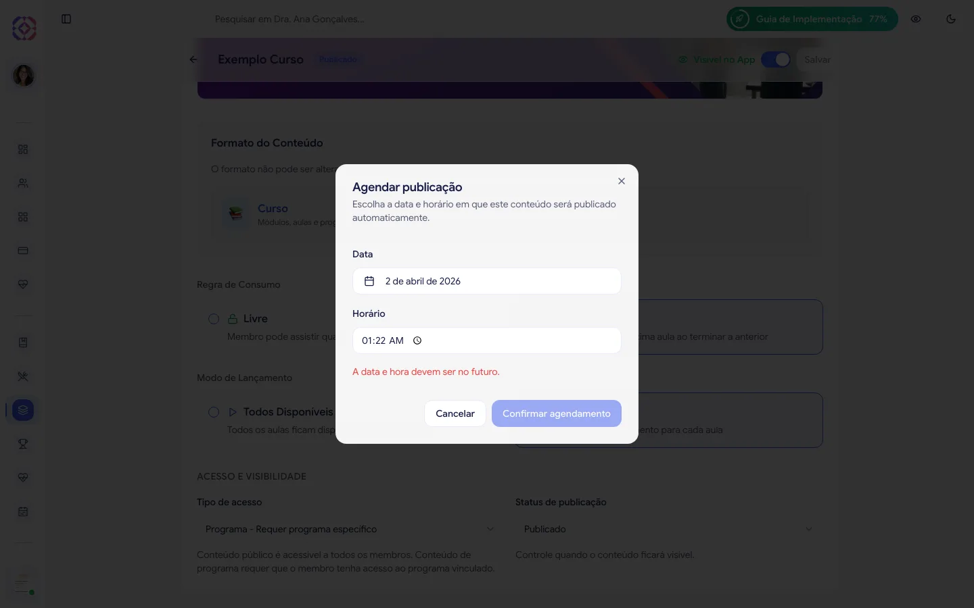Image resolution: width=974 pixels, height=608 pixels.
Task: Open the dashboard layout icon in the sidebar
Action: click(23, 149)
